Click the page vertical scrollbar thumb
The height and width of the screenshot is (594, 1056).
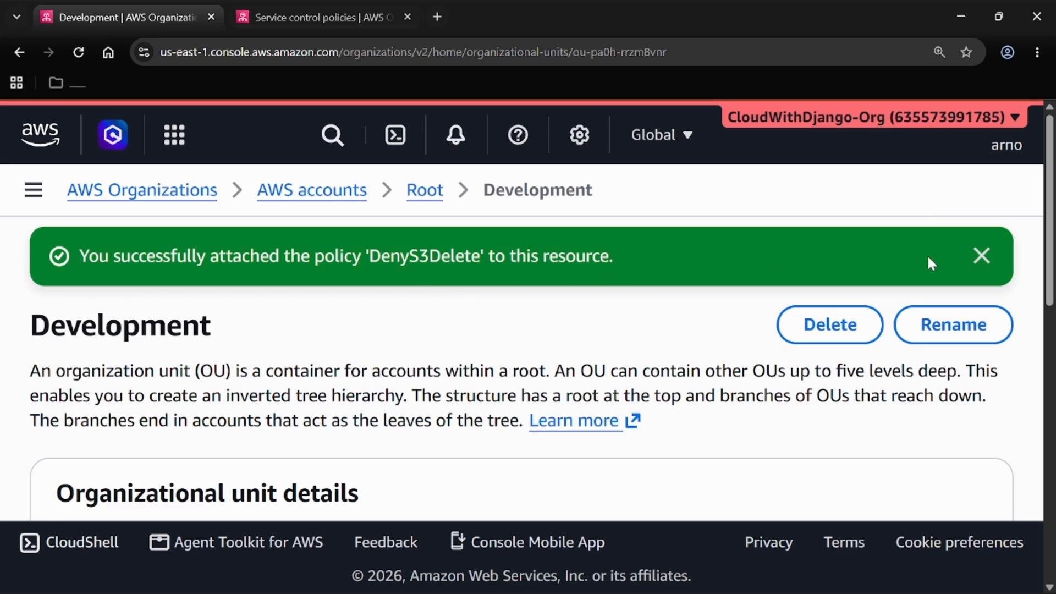point(1049,210)
